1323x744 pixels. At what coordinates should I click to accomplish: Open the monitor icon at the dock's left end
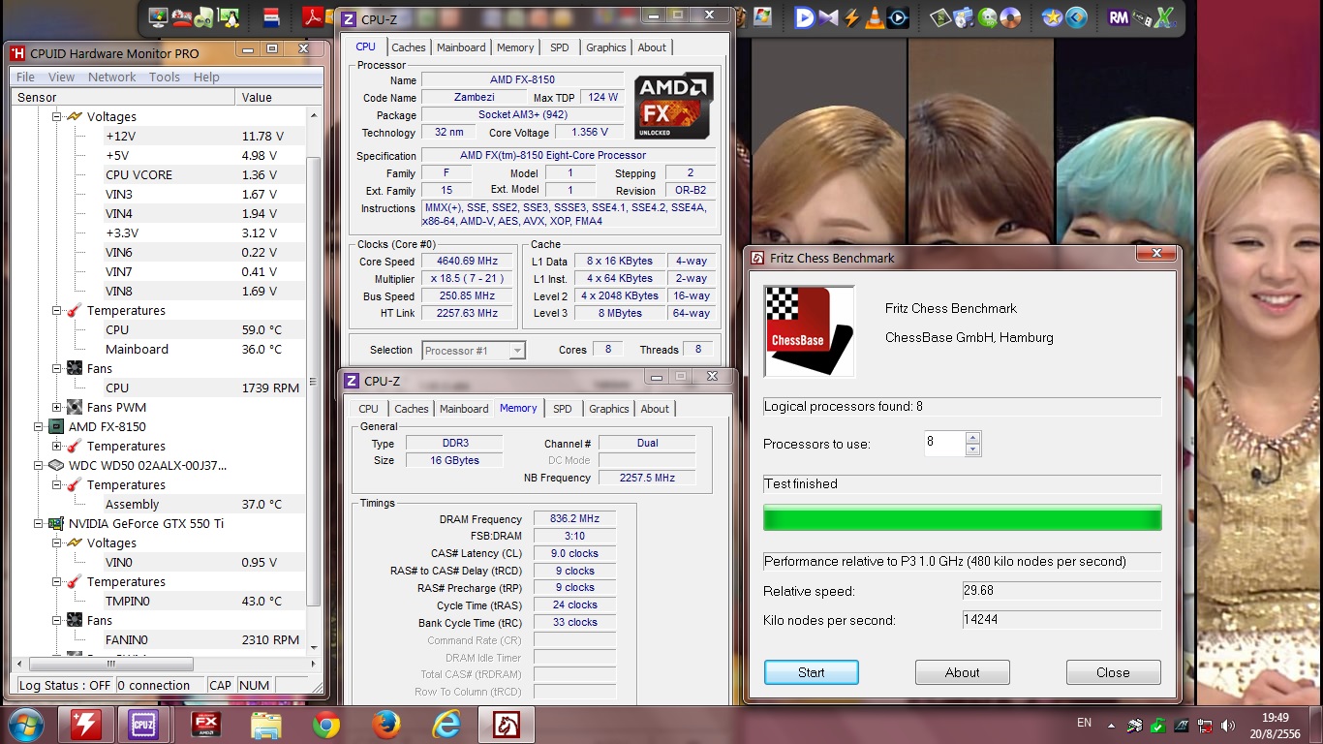pyautogui.click(x=159, y=16)
